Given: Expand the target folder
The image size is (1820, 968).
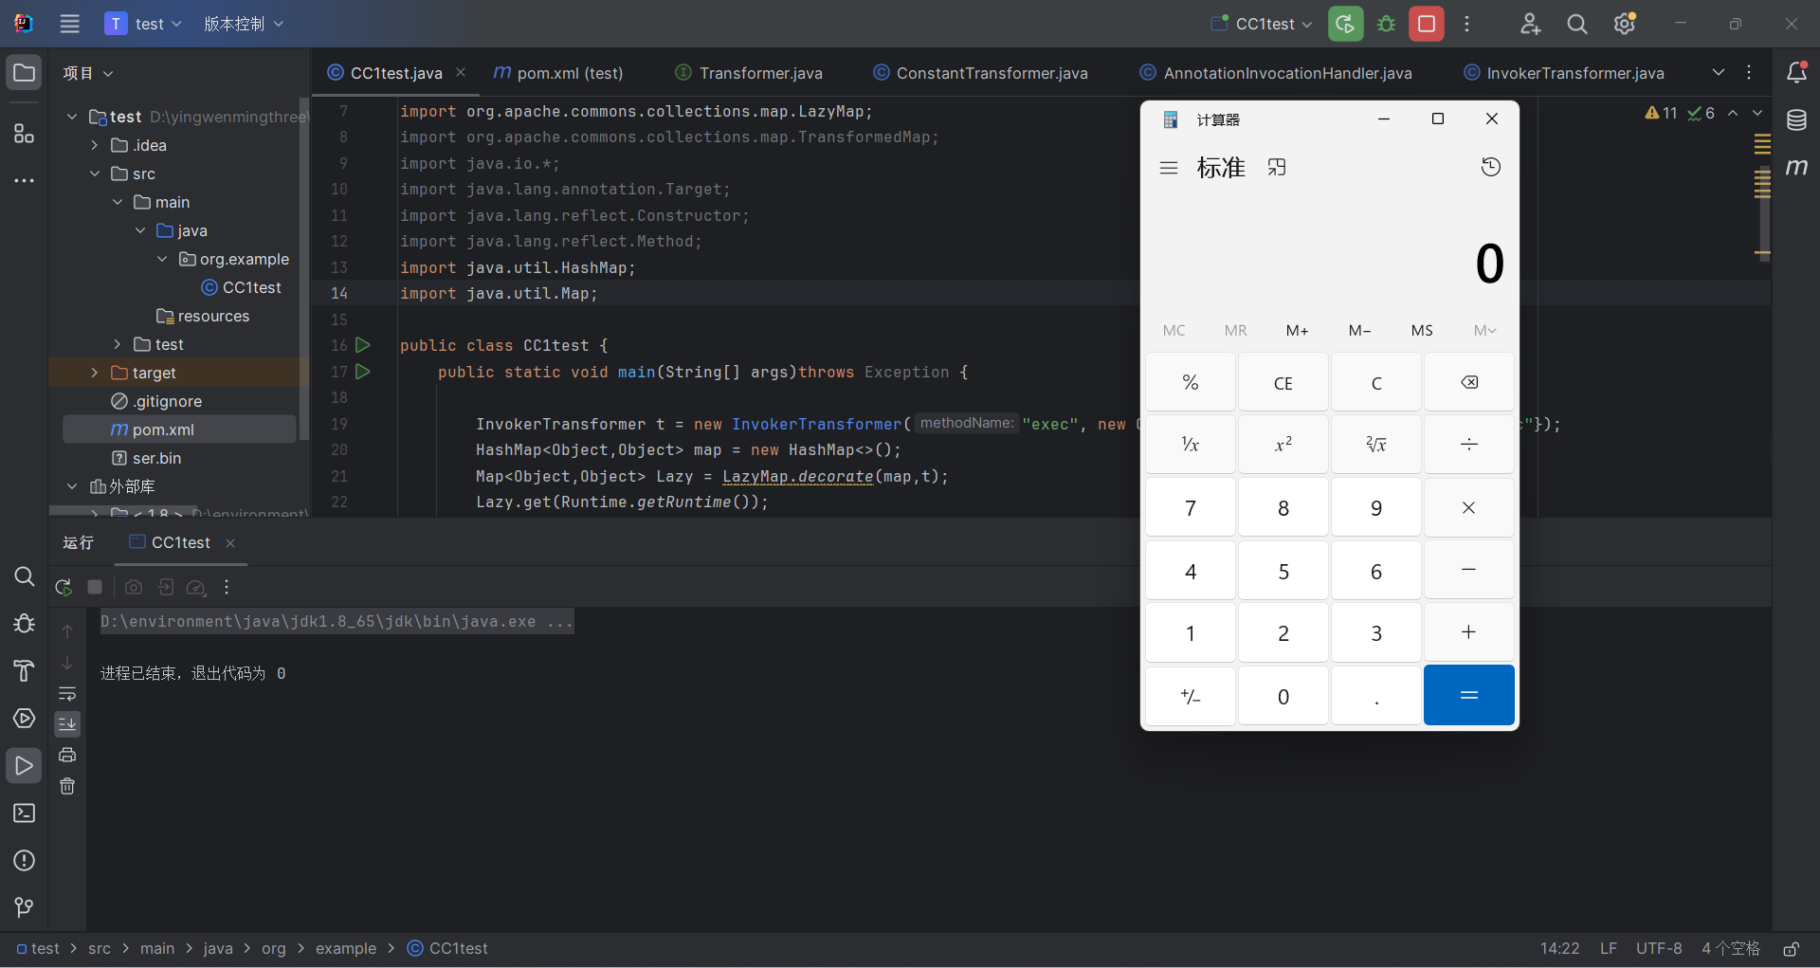Looking at the screenshot, I should [x=95, y=373].
